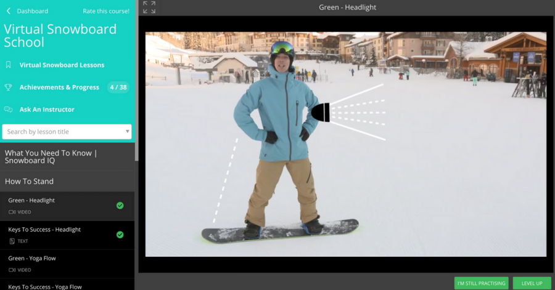Click the 4 / 38 progress badge
Viewport: 555px width, 290px height.
pos(118,87)
